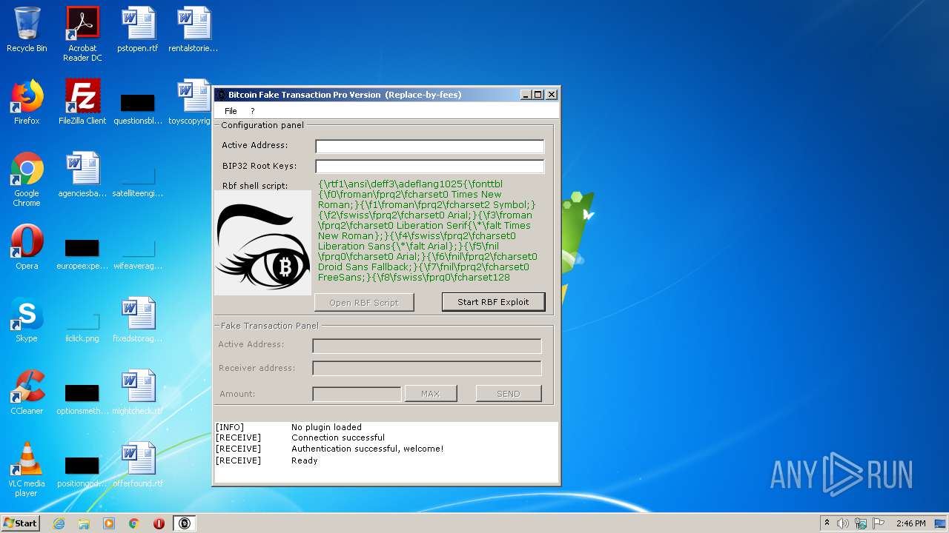
Task: Open the ? help menu
Action: point(252,111)
